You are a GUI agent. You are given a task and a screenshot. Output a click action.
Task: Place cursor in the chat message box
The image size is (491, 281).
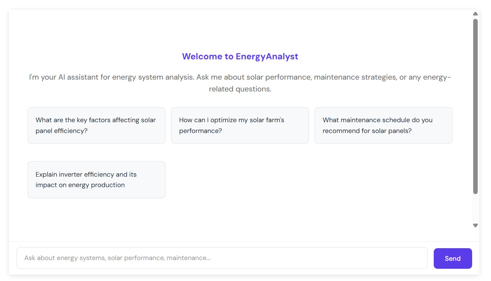pos(222,258)
